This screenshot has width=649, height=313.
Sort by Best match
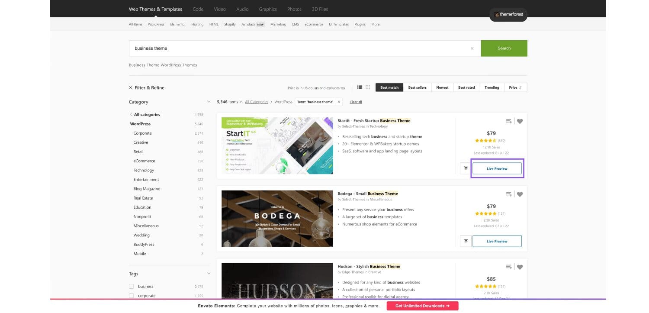pyautogui.click(x=389, y=87)
